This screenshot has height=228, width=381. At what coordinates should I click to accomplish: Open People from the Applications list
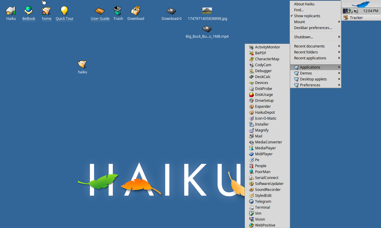click(x=267, y=166)
